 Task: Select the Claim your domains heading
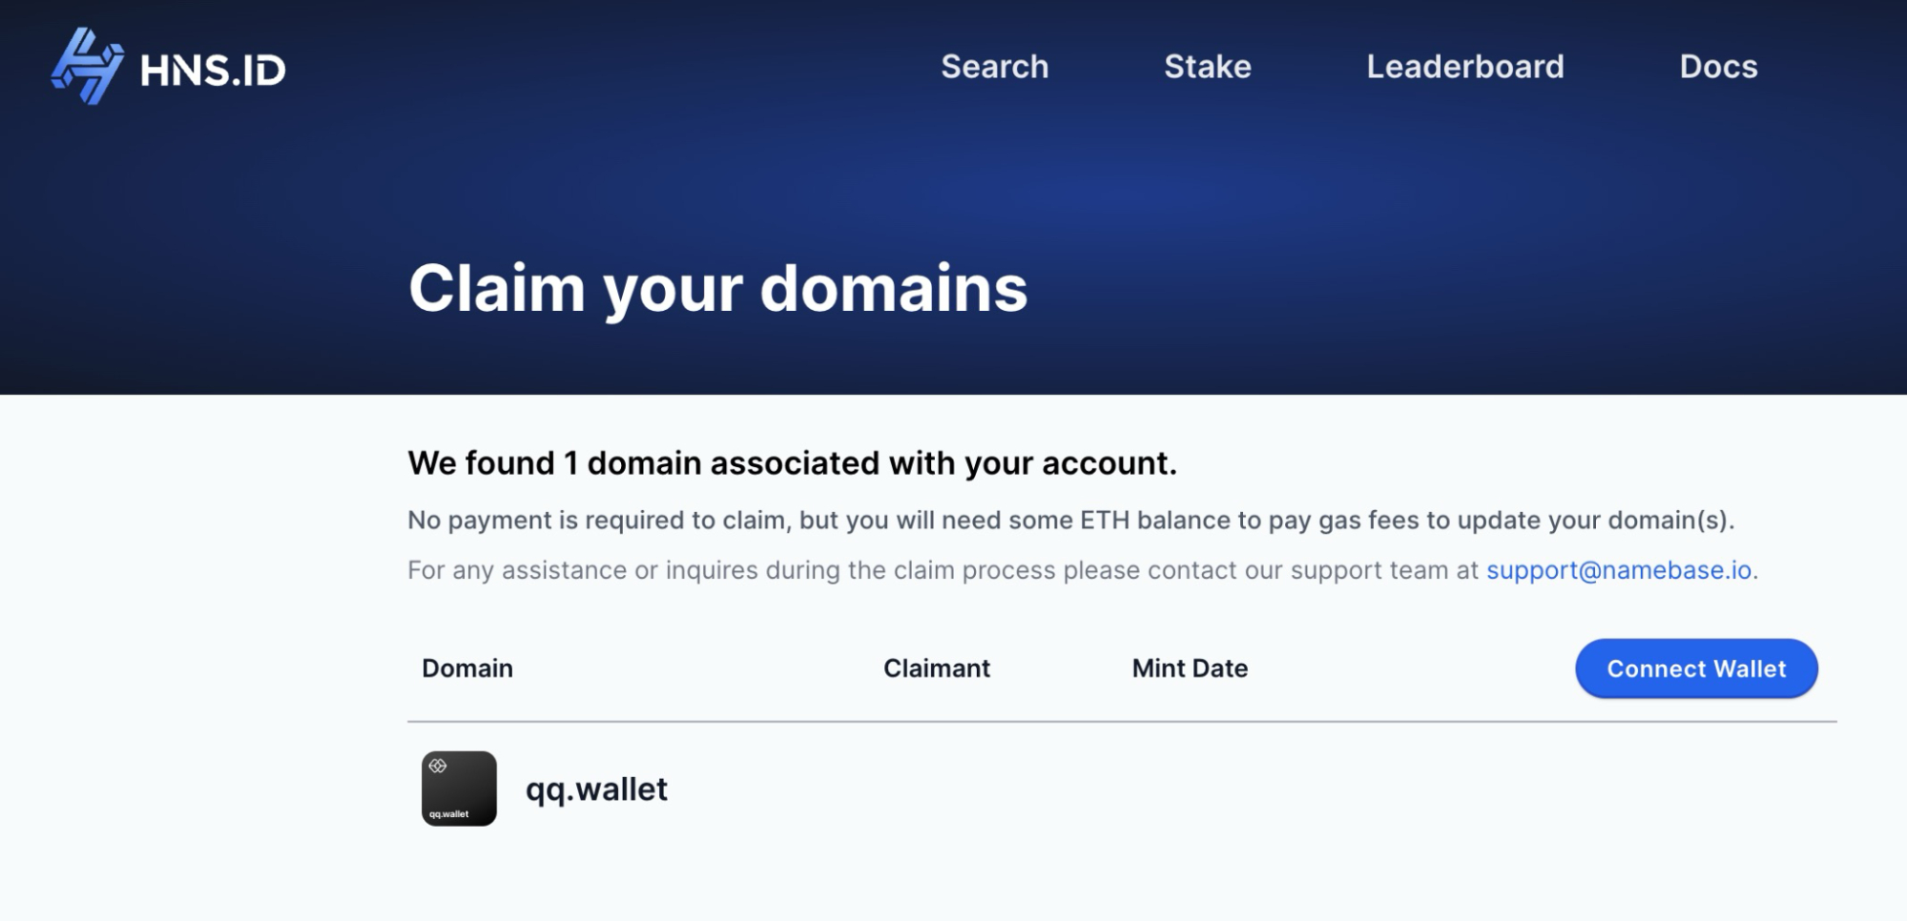click(718, 289)
